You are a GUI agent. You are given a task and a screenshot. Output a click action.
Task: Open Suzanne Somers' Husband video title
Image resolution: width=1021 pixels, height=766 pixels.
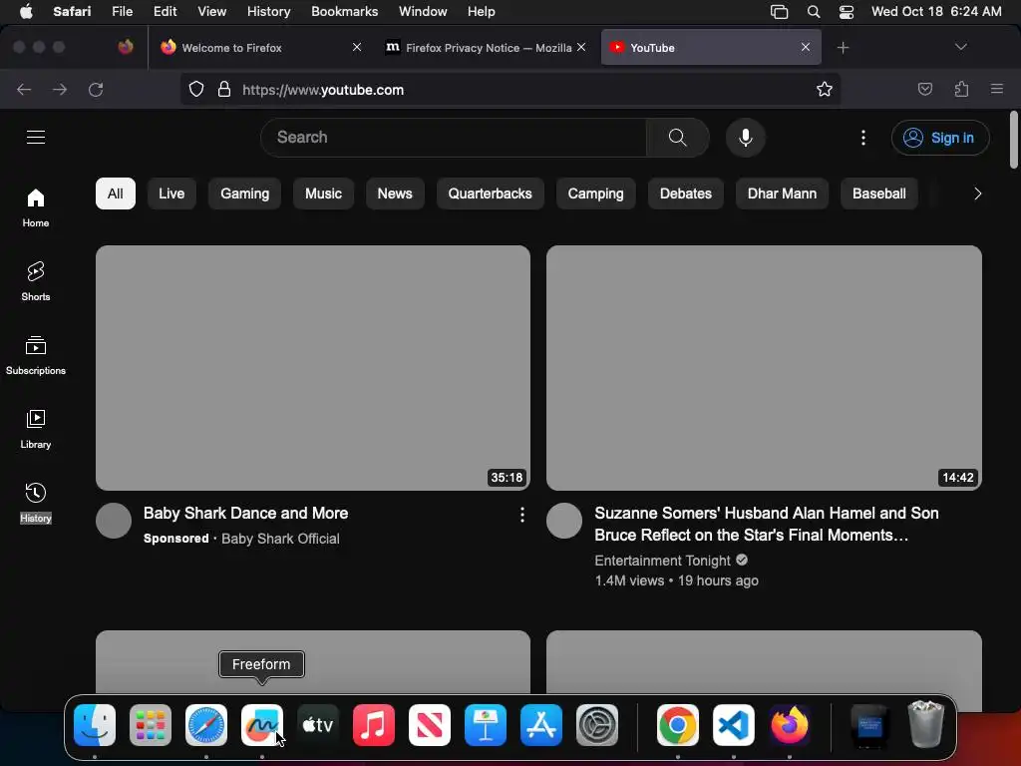[x=767, y=524]
